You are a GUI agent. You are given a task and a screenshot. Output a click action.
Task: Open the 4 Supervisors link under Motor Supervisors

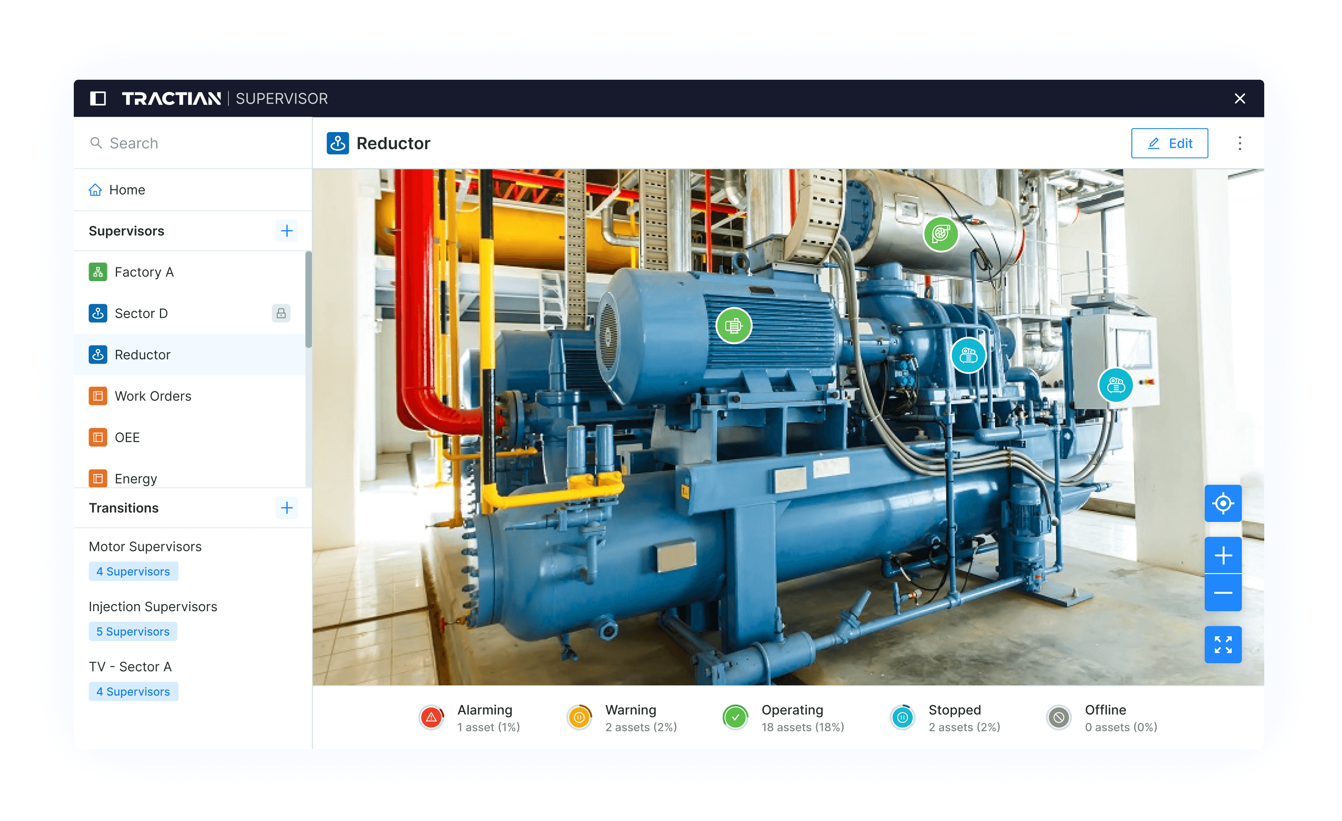coord(133,572)
